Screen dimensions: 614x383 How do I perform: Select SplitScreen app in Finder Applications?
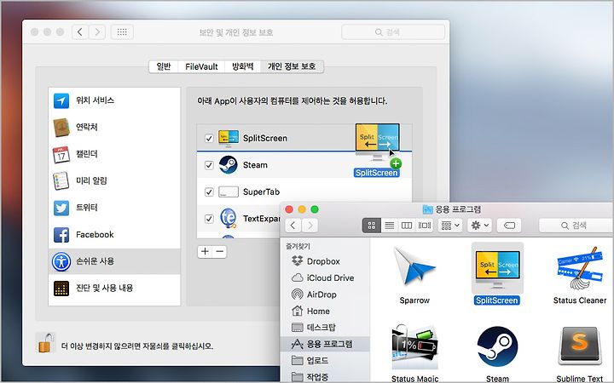(x=497, y=273)
